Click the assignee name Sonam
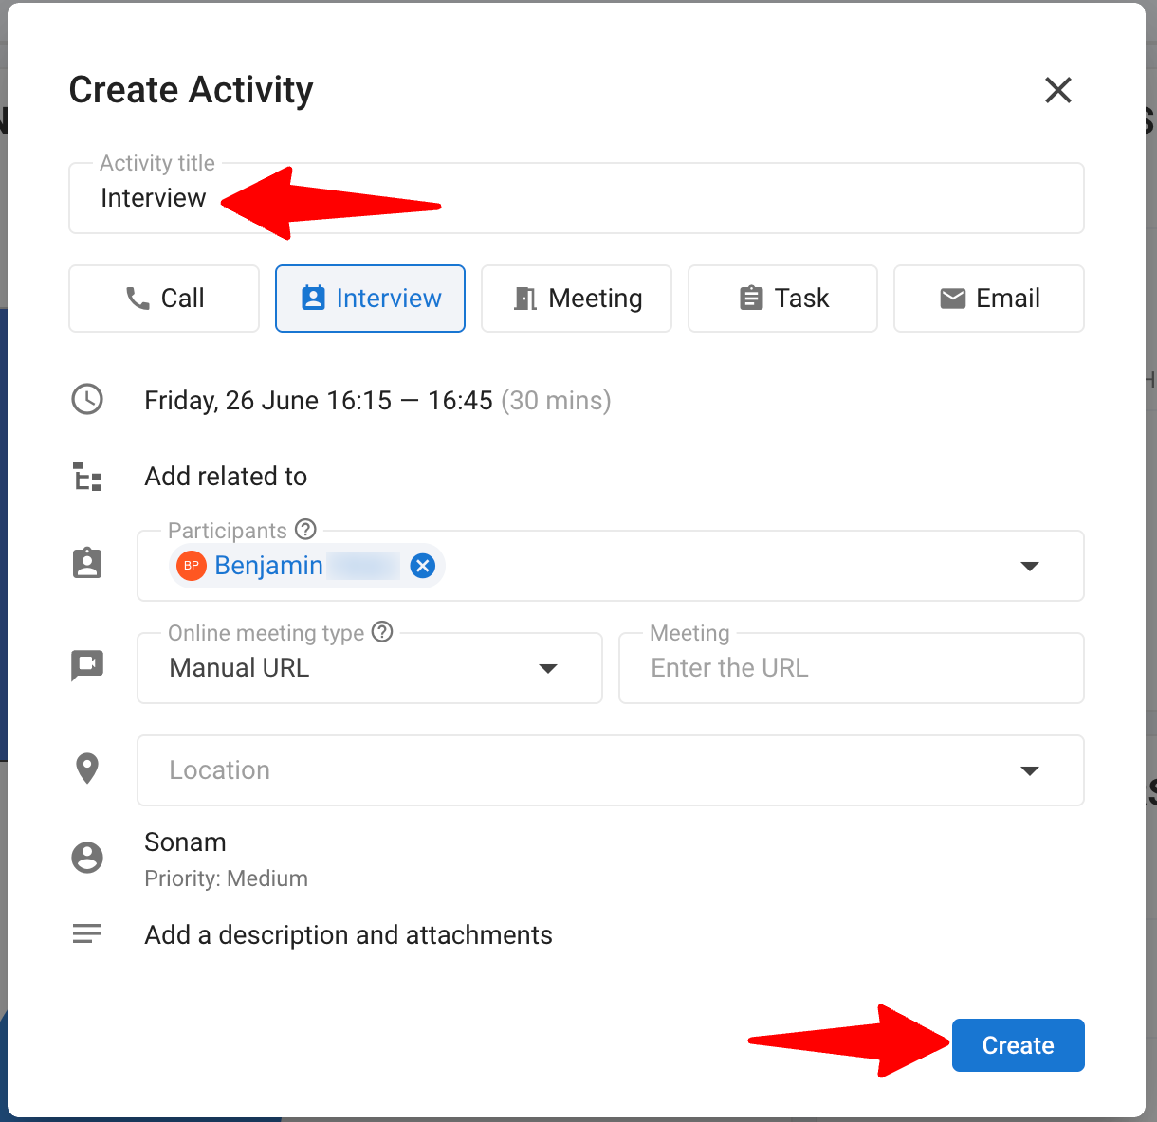The width and height of the screenshot is (1157, 1122). [185, 842]
